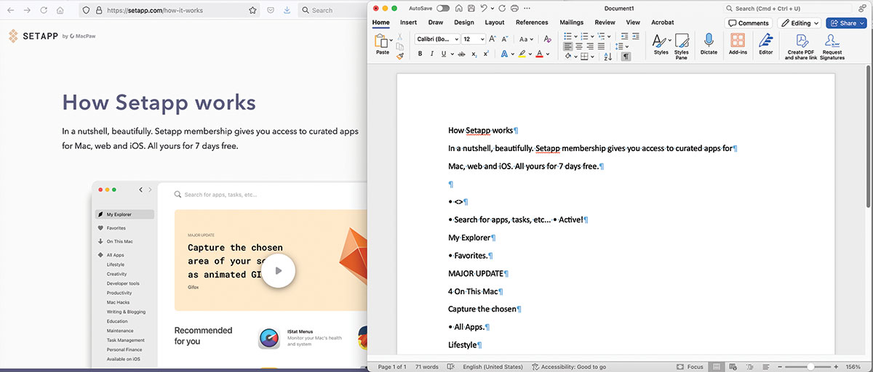Image resolution: width=873 pixels, height=372 pixels.
Task: Click the Cut scissors icon in Word
Action: point(399,37)
